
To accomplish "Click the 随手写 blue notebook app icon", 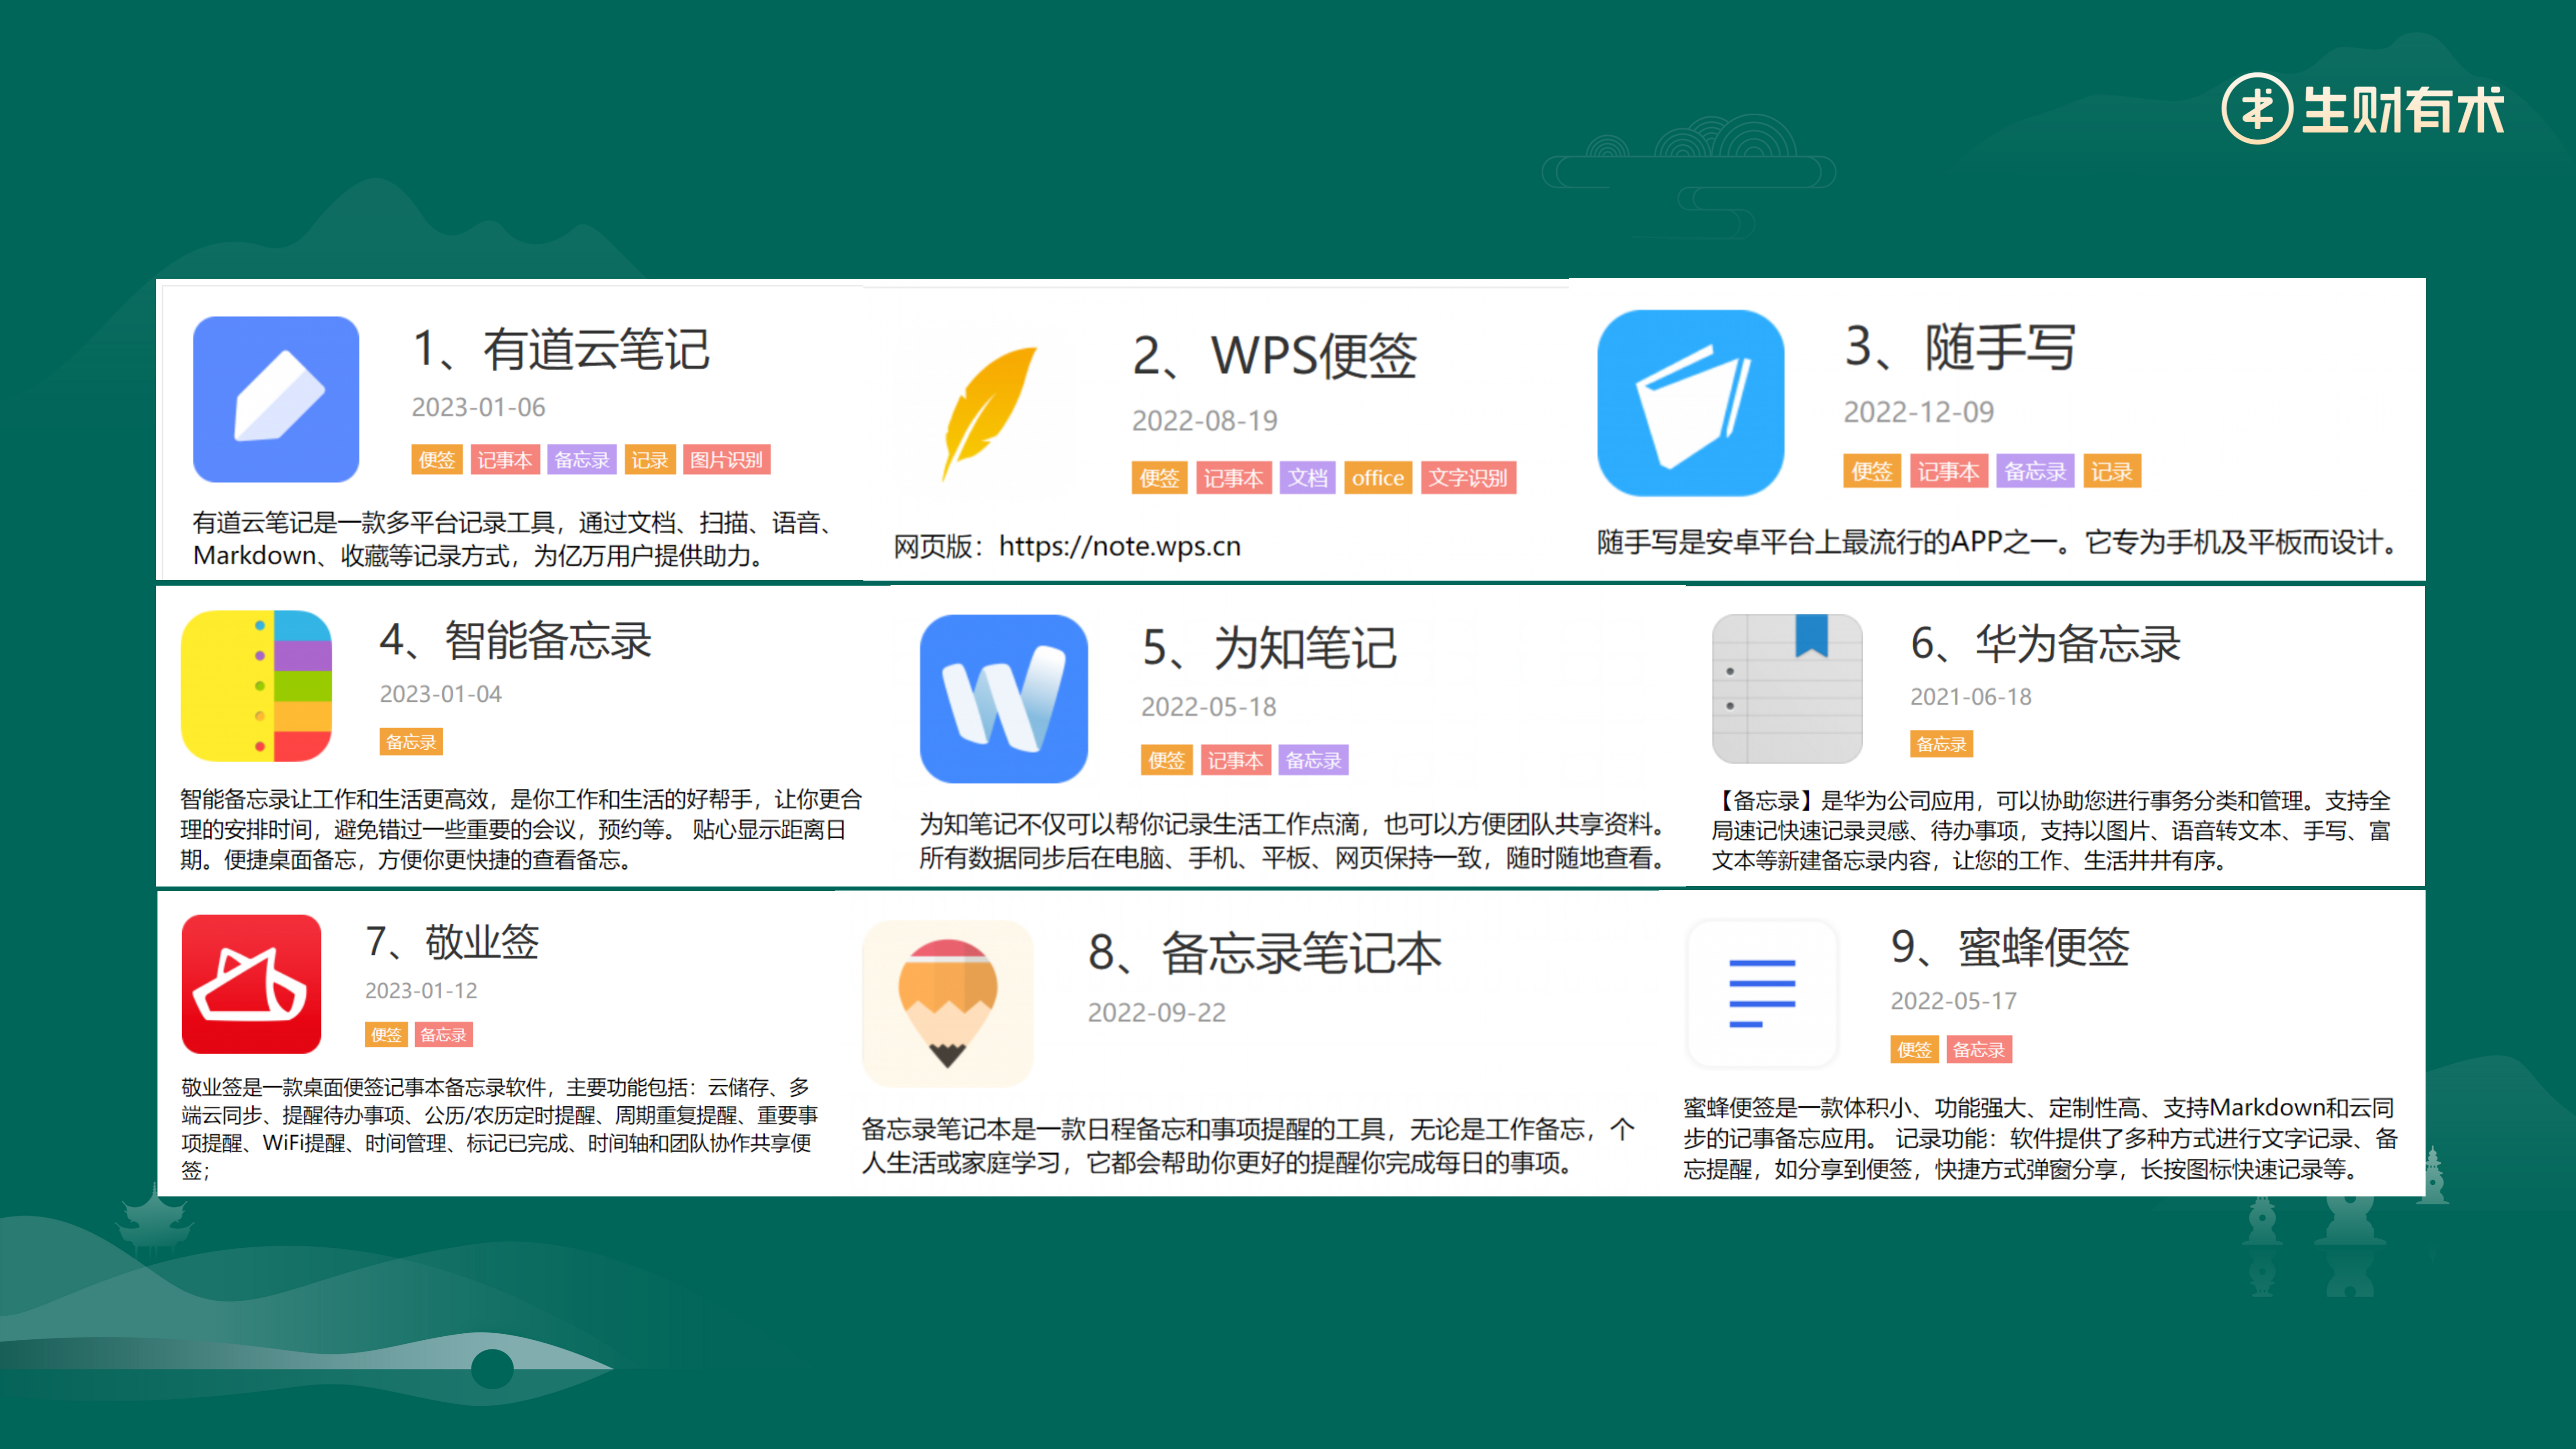I will [1690, 402].
